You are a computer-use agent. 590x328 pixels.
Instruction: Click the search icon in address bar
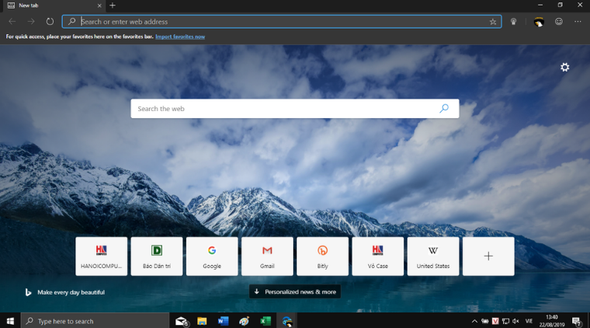[x=71, y=22]
